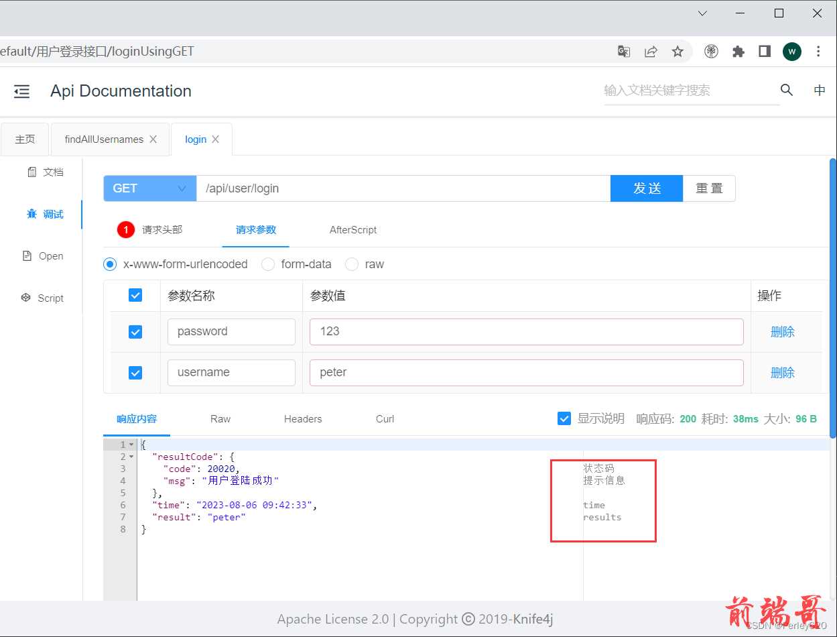
Task: Open the profile avatar W
Action: [x=792, y=52]
